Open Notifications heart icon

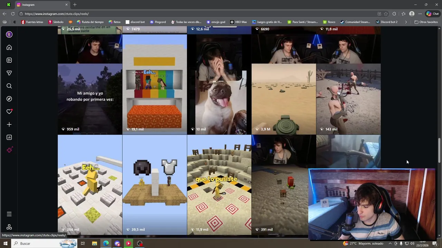[x=9, y=112]
